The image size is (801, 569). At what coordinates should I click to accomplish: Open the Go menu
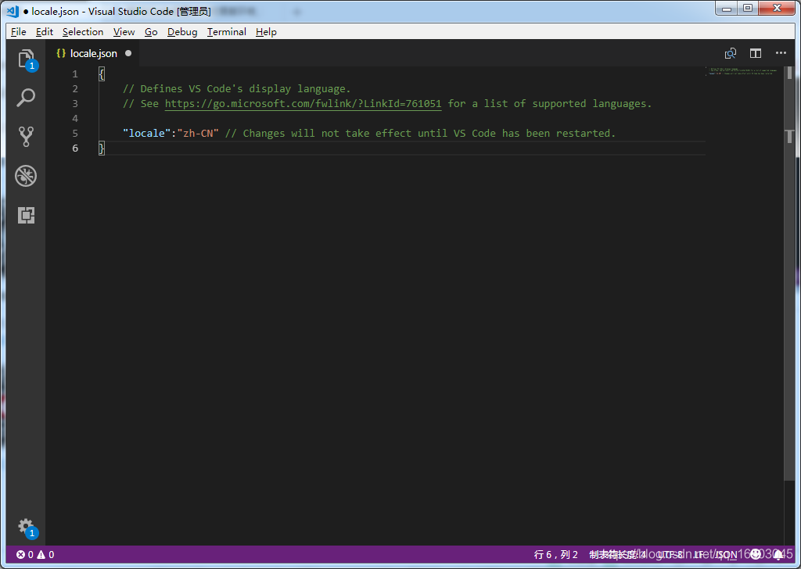(151, 31)
